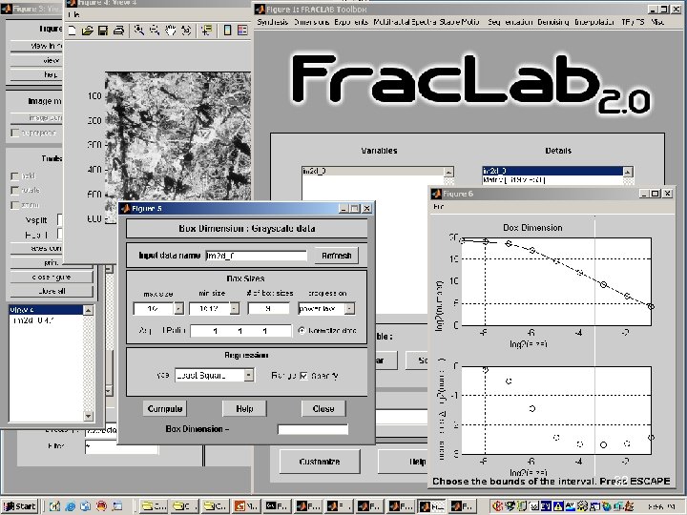Image resolution: width=687 pixels, height=515 pixels.
Task: Click the New Figure toolbar icon
Action: (73, 31)
